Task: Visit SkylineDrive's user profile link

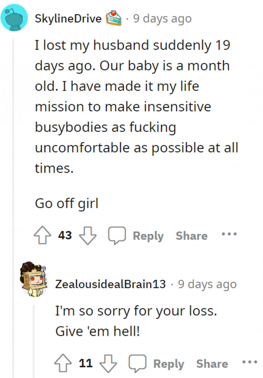Action: pos(68,18)
